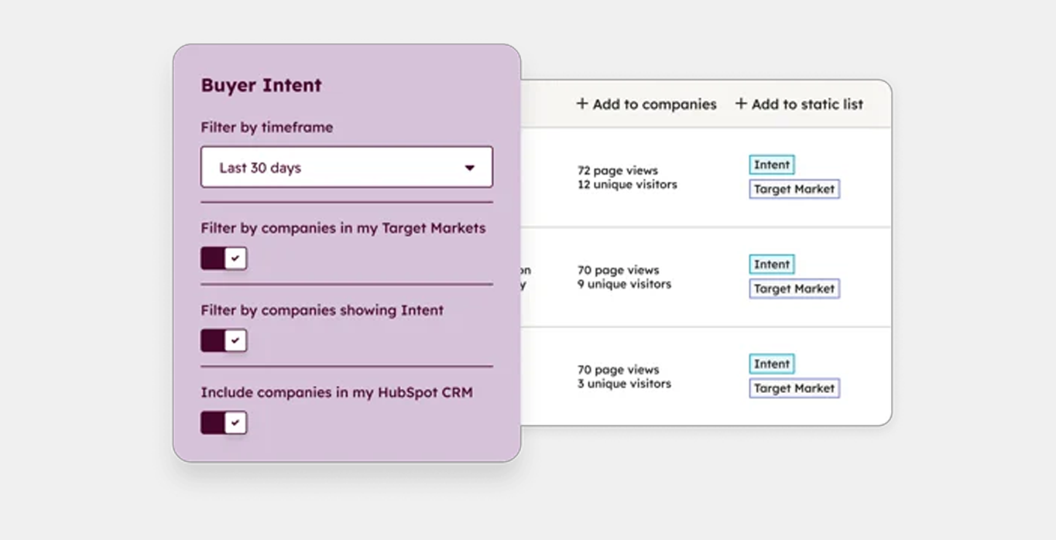This screenshot has height=540, width=1056.
Task: Turn off the Filter by companies showing Intent toggle
Action: coord(224,340)
